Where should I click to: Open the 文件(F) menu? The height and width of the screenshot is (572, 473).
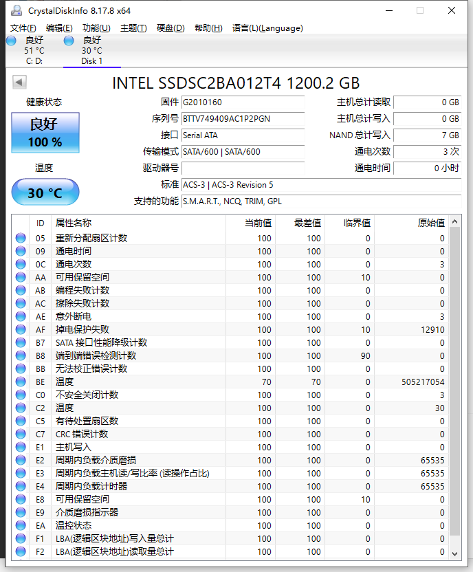[23, 28]
